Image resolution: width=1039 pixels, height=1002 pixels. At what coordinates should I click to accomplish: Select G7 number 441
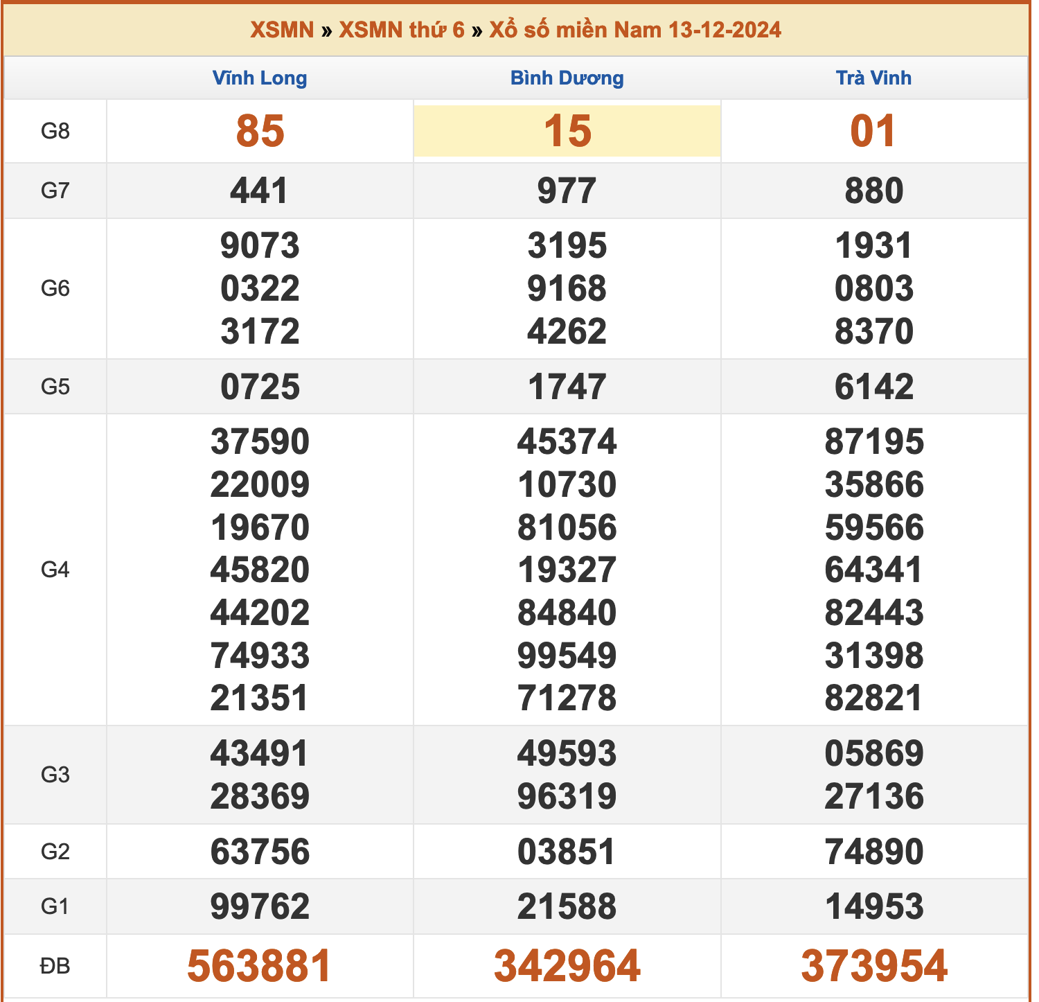tap(260, 191)
